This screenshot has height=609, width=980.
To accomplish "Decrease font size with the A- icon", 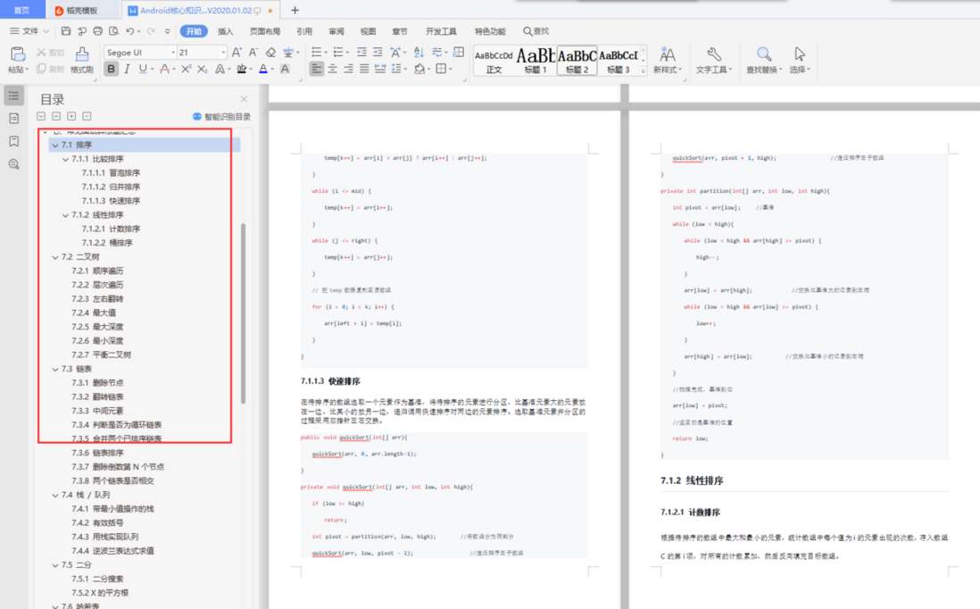I will [253, 53].
